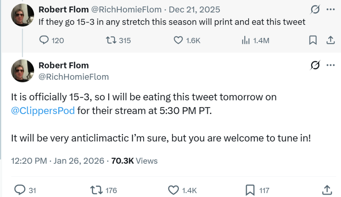This screenshot has height=197, width=341.
Task: Like the main tweet with 1.4K likes
Action: click(x=174, y=190)
